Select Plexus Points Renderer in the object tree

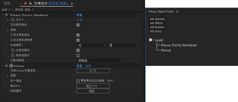point(179,45)
